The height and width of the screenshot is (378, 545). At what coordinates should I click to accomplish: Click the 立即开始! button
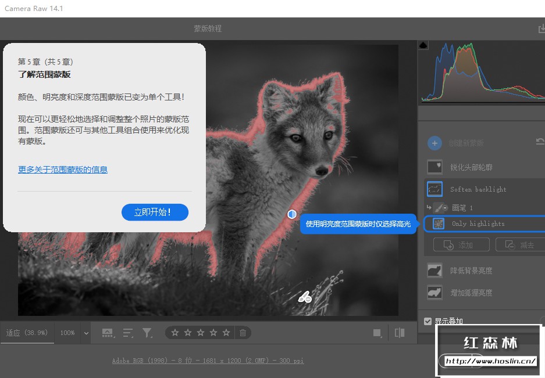pos(155,212)
